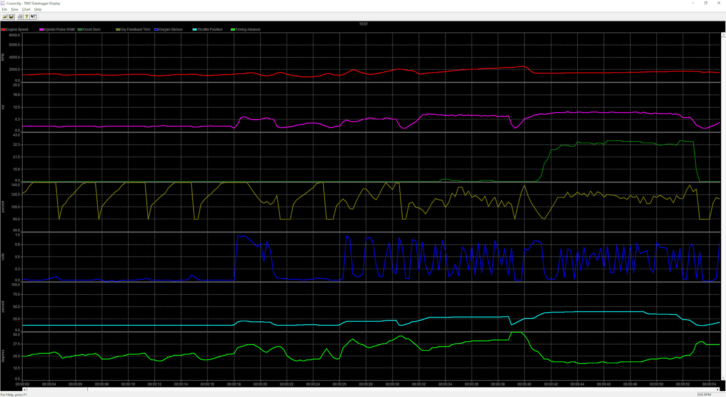Click the Oxy Feedback Trim legend label

(x=135, y=29)
